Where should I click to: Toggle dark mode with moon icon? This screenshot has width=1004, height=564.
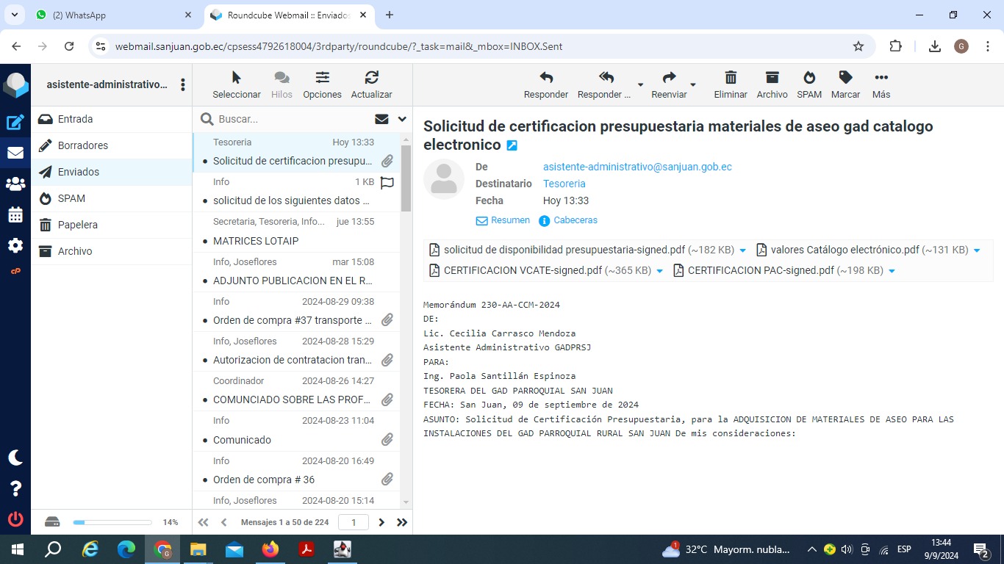pyautogui.click(x=15, y=458)
